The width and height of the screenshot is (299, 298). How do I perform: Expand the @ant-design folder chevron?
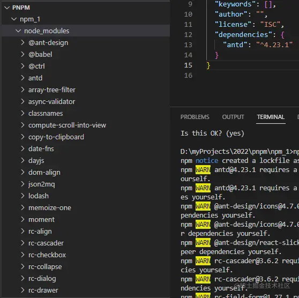click(x=23, y=42)
